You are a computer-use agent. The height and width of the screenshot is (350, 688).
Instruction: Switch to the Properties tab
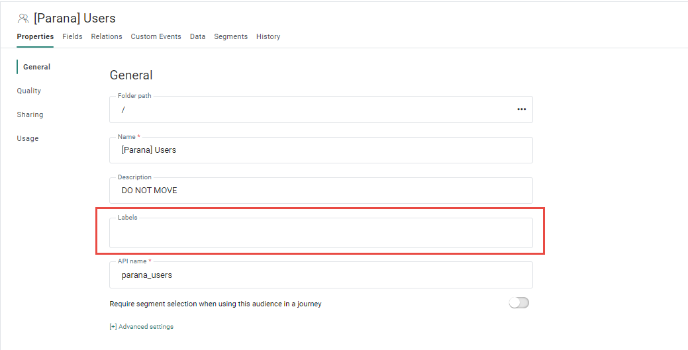click(x=35, y=37)
